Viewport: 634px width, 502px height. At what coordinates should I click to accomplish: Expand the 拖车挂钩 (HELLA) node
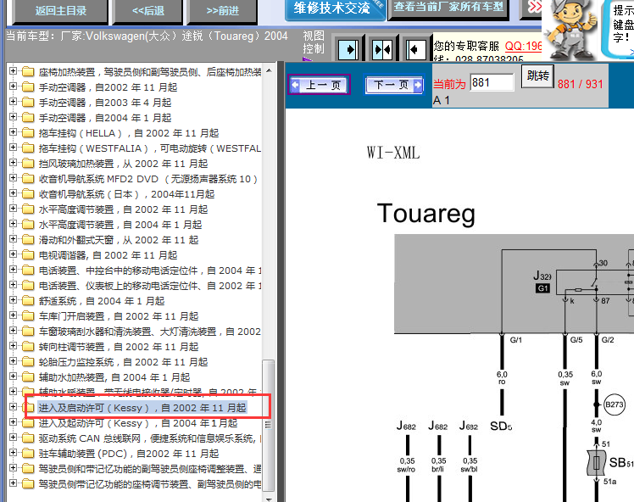pyautogui.click(x=13, y=132)
